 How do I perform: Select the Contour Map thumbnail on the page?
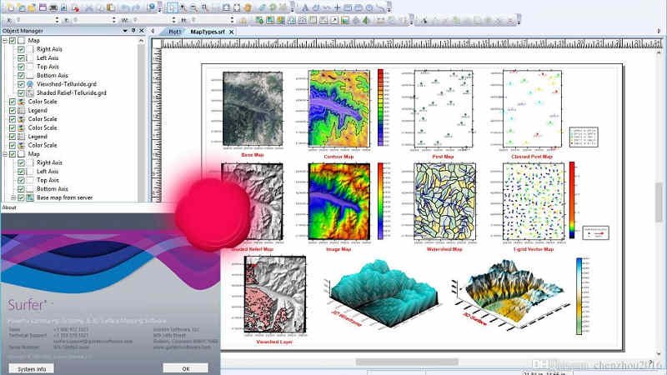339,109
